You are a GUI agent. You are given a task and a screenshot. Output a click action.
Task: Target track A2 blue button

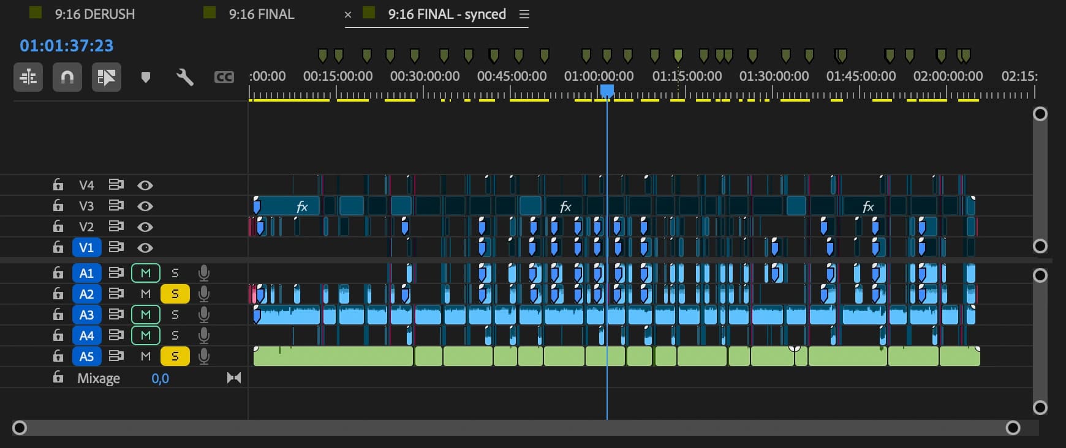(x=86, y=294)
